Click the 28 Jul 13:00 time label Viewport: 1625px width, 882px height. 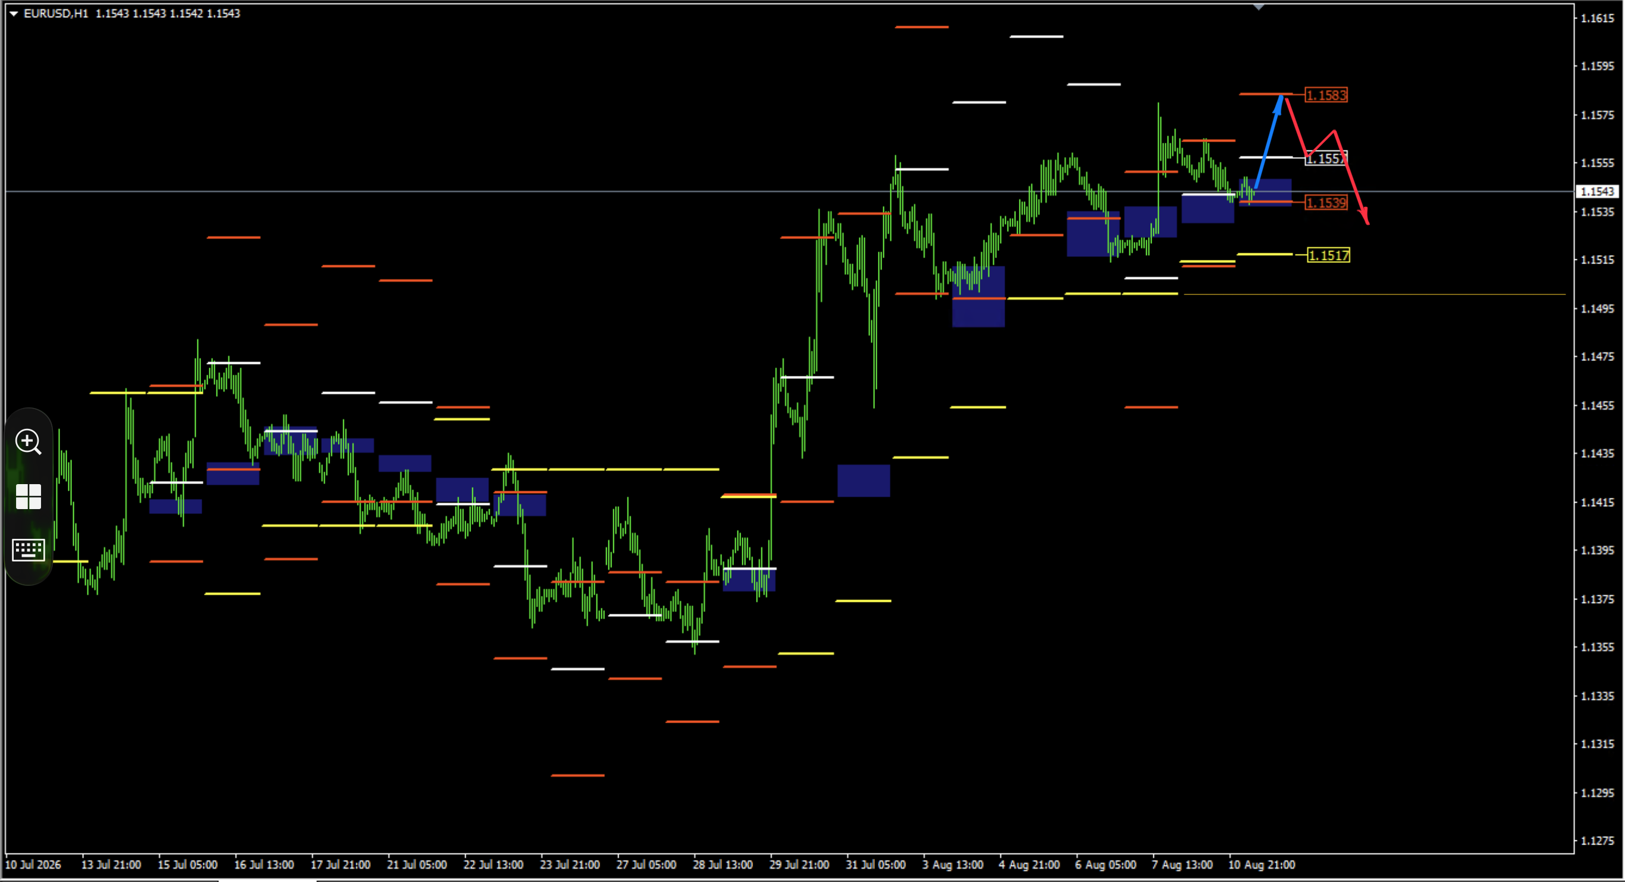[x=723, y=865]
